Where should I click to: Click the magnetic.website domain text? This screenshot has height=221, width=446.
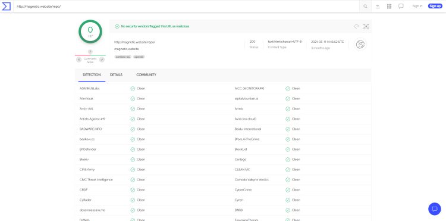[126, 49]
